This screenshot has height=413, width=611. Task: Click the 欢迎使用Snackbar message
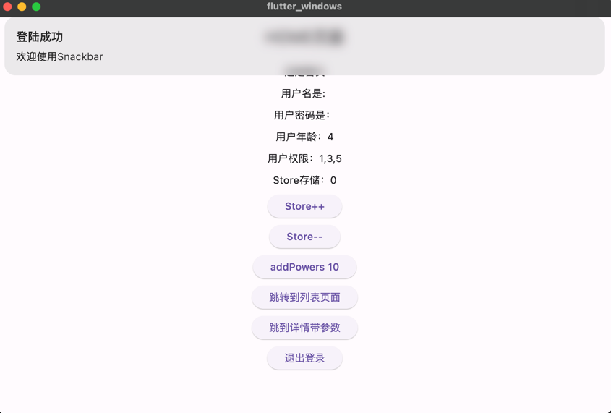pyautogui.click(x=59, y=57)
